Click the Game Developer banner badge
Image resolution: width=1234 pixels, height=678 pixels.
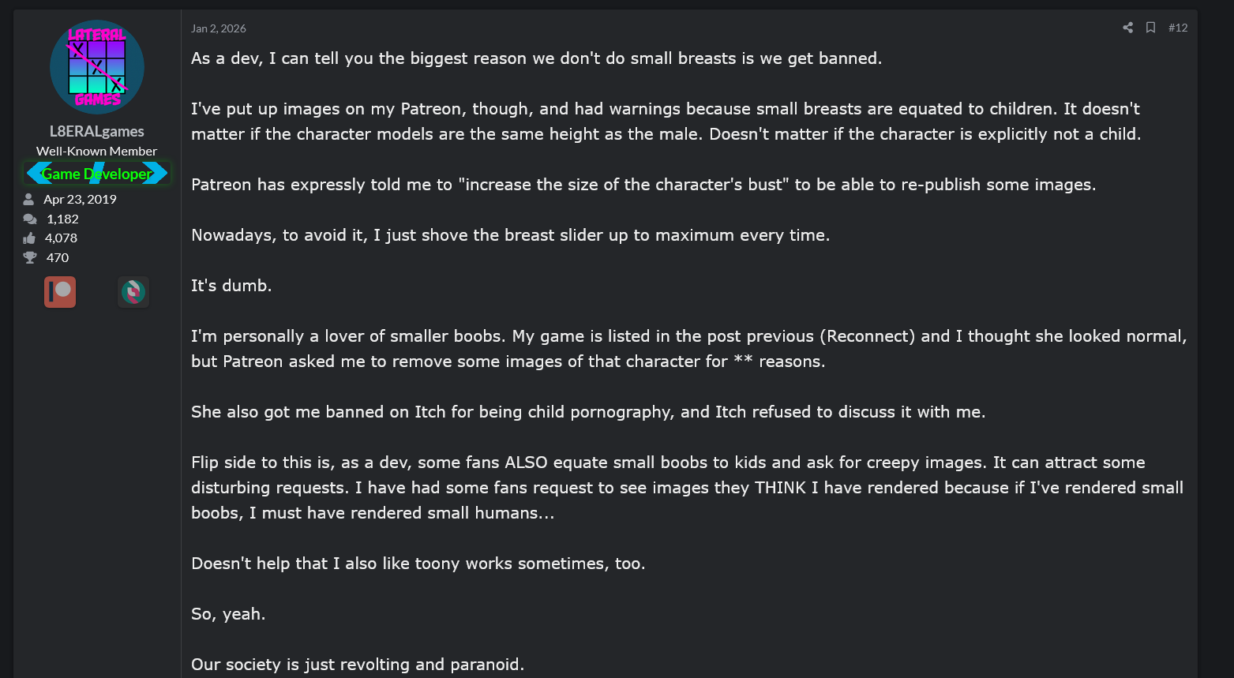[x=97, y=174]
